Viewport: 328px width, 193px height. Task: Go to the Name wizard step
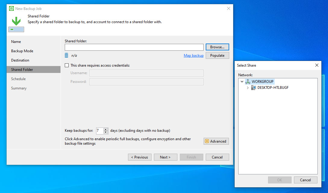tap(16, 41)
